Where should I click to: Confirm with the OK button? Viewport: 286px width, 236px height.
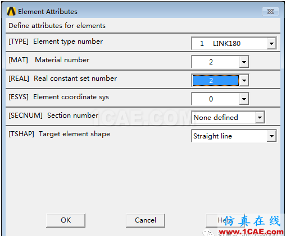click(x=66, y=220)
